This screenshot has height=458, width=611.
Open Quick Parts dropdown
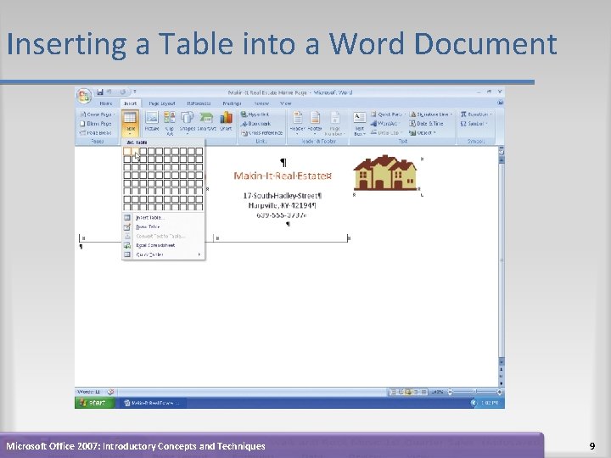pos(388,114)
